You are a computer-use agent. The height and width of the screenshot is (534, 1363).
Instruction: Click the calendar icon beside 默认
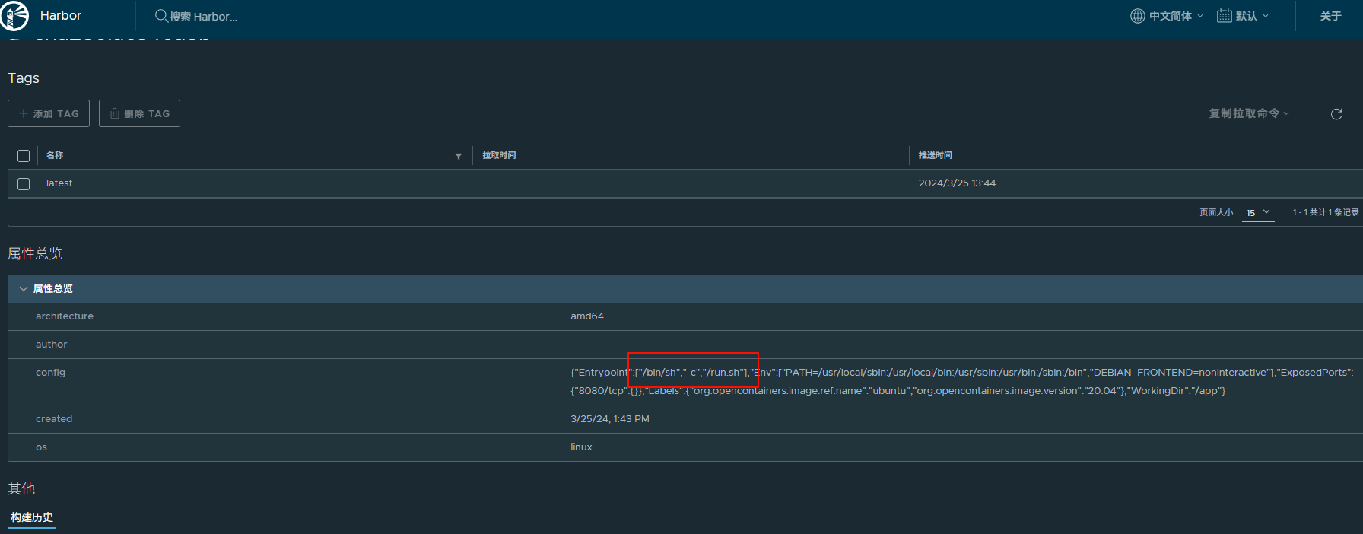point(1224,16)
